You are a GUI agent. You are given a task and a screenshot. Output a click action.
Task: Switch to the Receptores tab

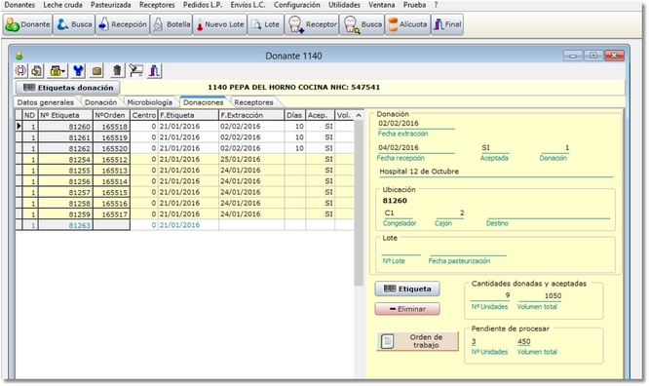coord(253,102)
